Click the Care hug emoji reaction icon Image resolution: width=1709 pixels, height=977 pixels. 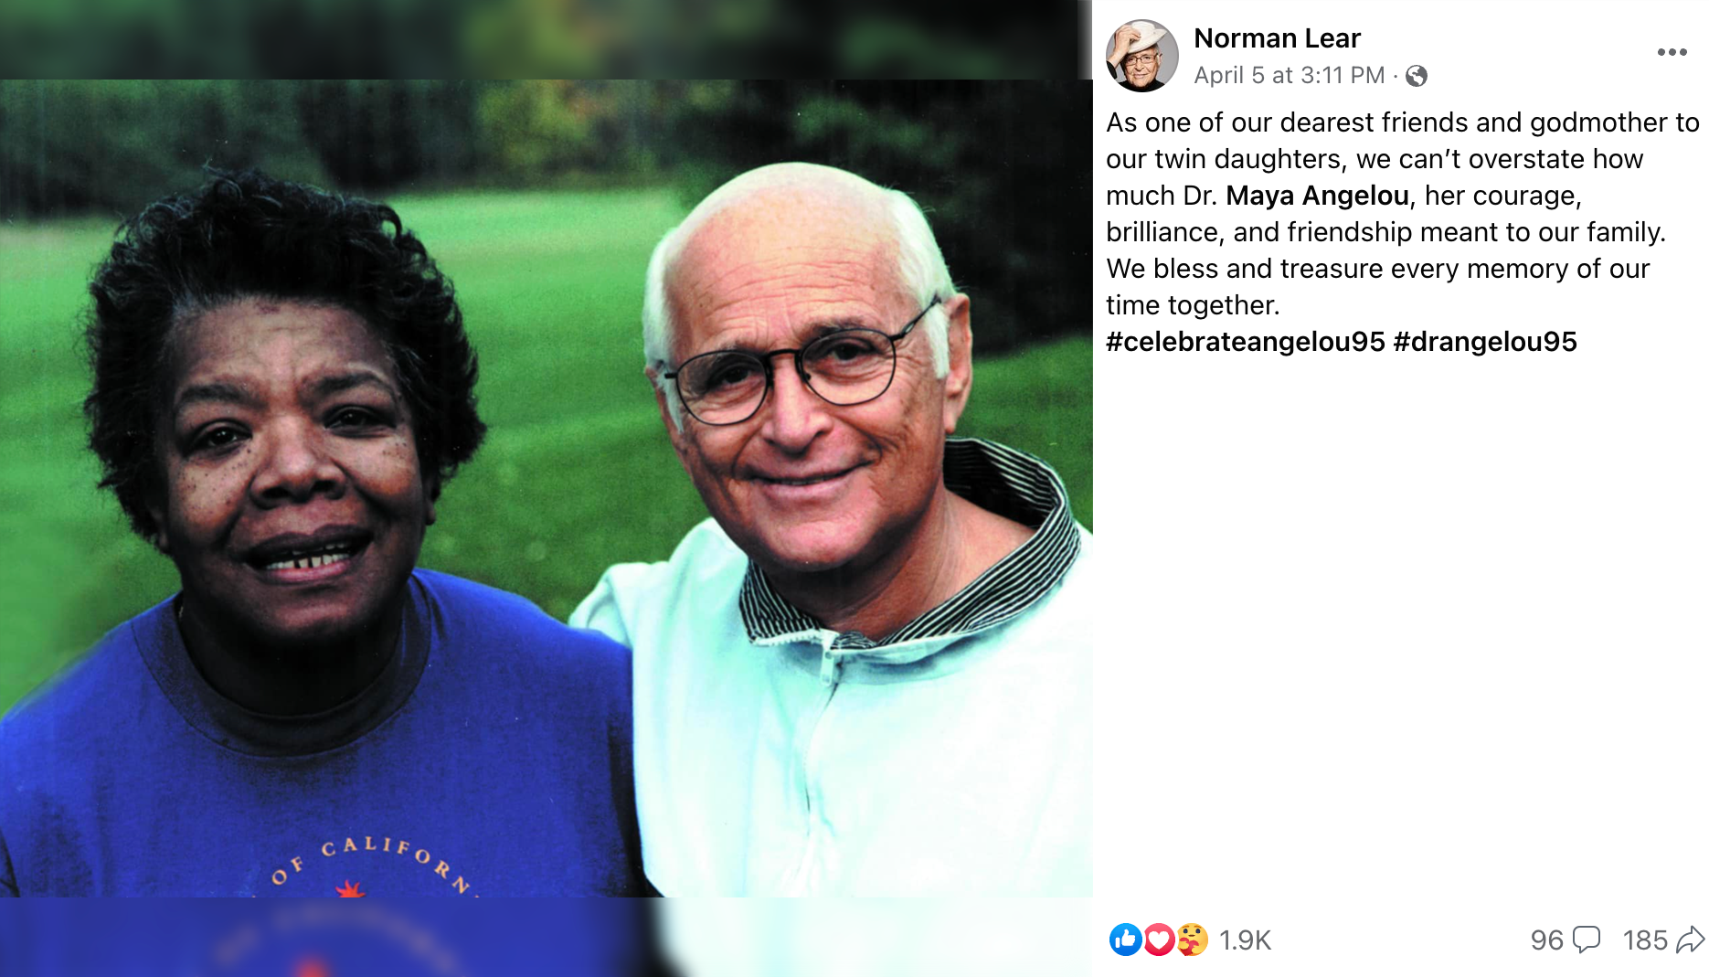[x=1192, y=940]
